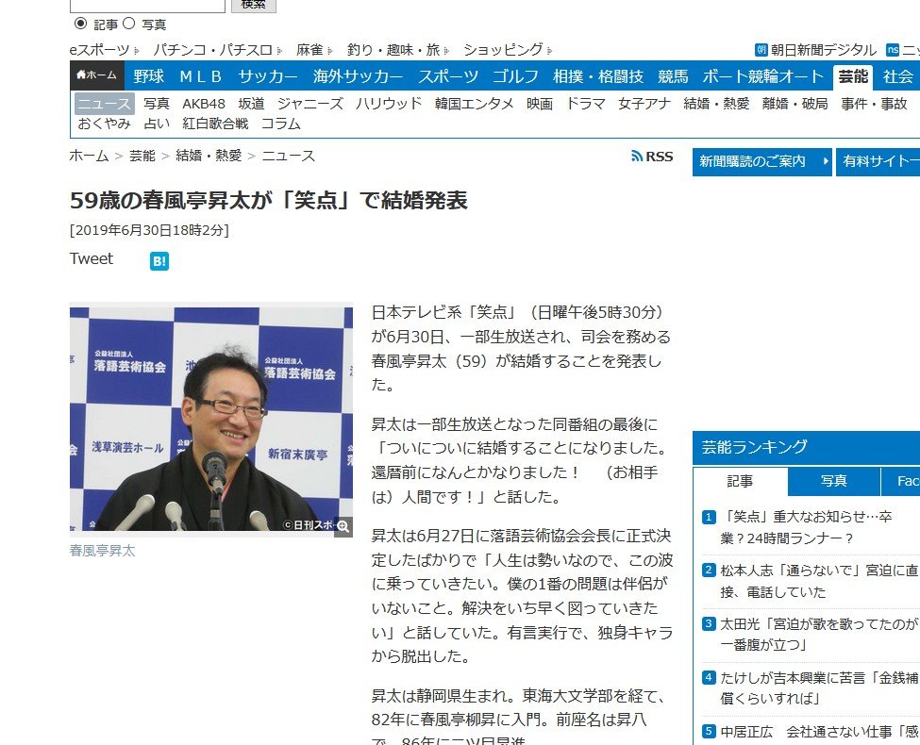Click the article date 2019年6月30日18時2分
Image resolution: width=920 pixels, height=745 pixels.
(149, 230)
